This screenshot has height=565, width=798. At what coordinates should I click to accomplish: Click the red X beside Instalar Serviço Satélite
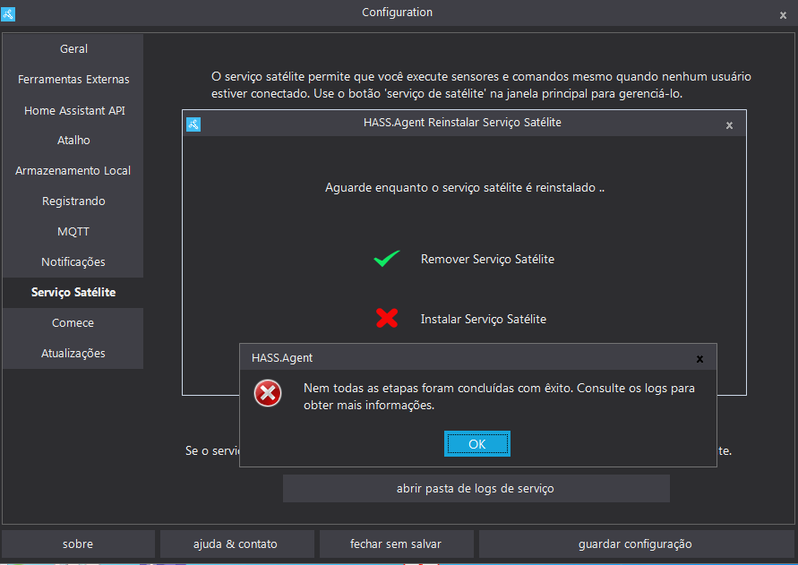tap(386, 318)
